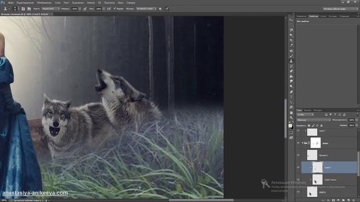This screenshot has height=202, width=360.
Task: Add layer style fx icon
Action: click(x=328, y=200)
